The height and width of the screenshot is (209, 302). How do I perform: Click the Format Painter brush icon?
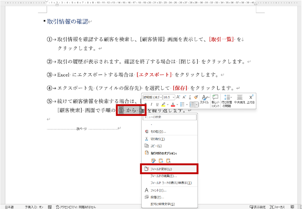click(196, 97)
